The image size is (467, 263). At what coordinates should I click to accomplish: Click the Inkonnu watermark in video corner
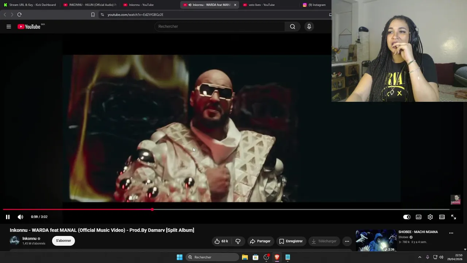tap(455, 199)
